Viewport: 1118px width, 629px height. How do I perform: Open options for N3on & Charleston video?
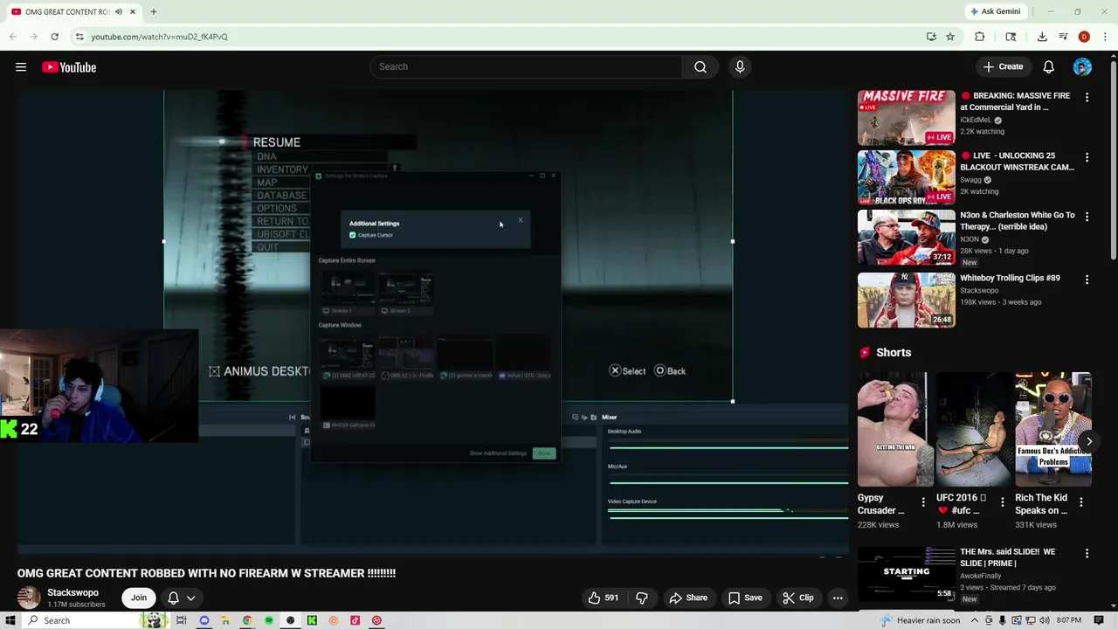[x=1087, y=217]
